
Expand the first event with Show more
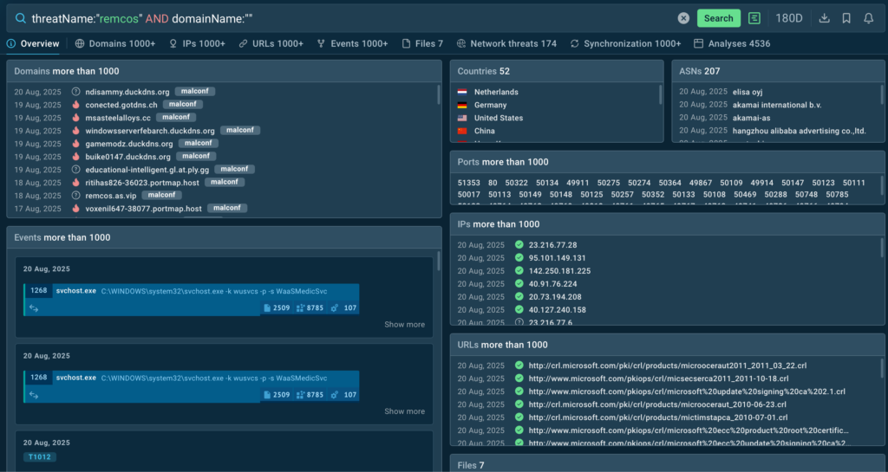point(404,325)
